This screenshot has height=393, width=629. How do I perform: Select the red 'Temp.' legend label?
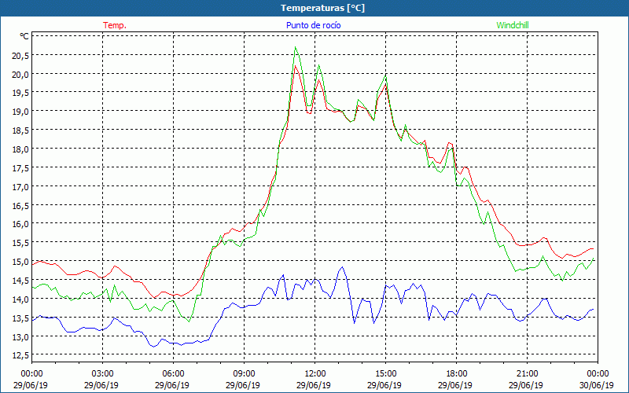click(115, 25)
